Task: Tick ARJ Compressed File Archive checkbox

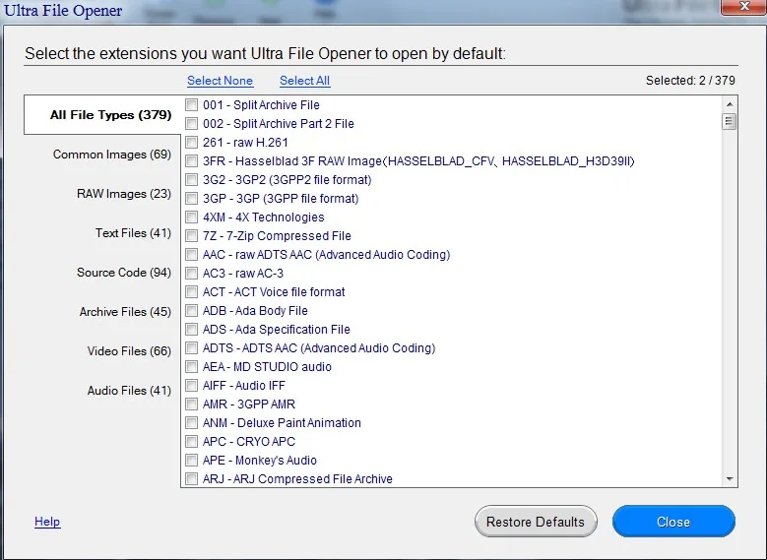Action: coord(191,479)
